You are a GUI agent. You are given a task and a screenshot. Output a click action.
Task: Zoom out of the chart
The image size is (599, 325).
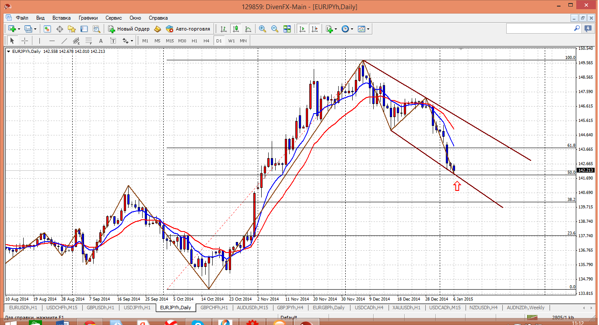click(x=275, y=29)
